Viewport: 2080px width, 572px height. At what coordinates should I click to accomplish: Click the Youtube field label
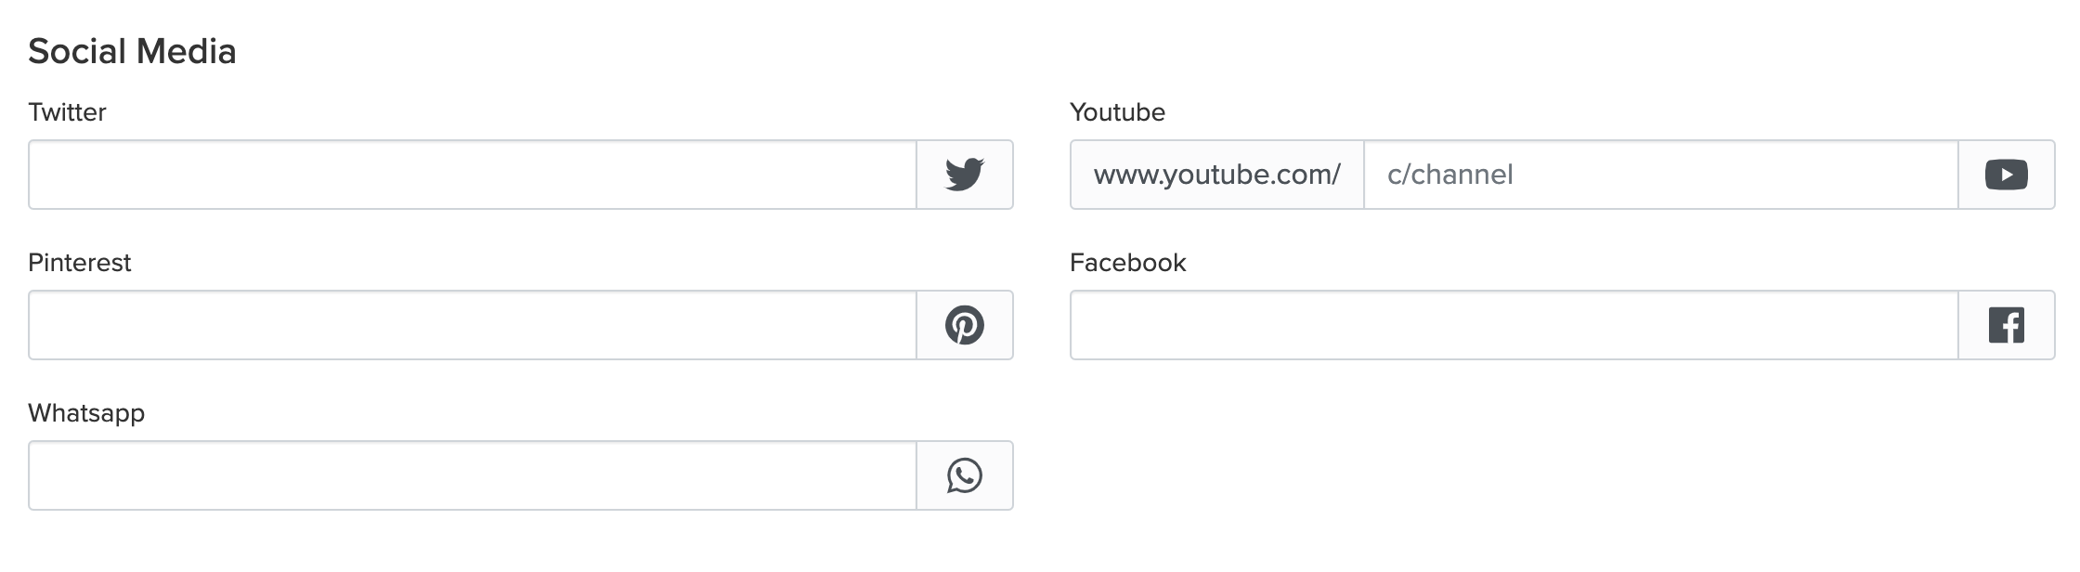1117,112
